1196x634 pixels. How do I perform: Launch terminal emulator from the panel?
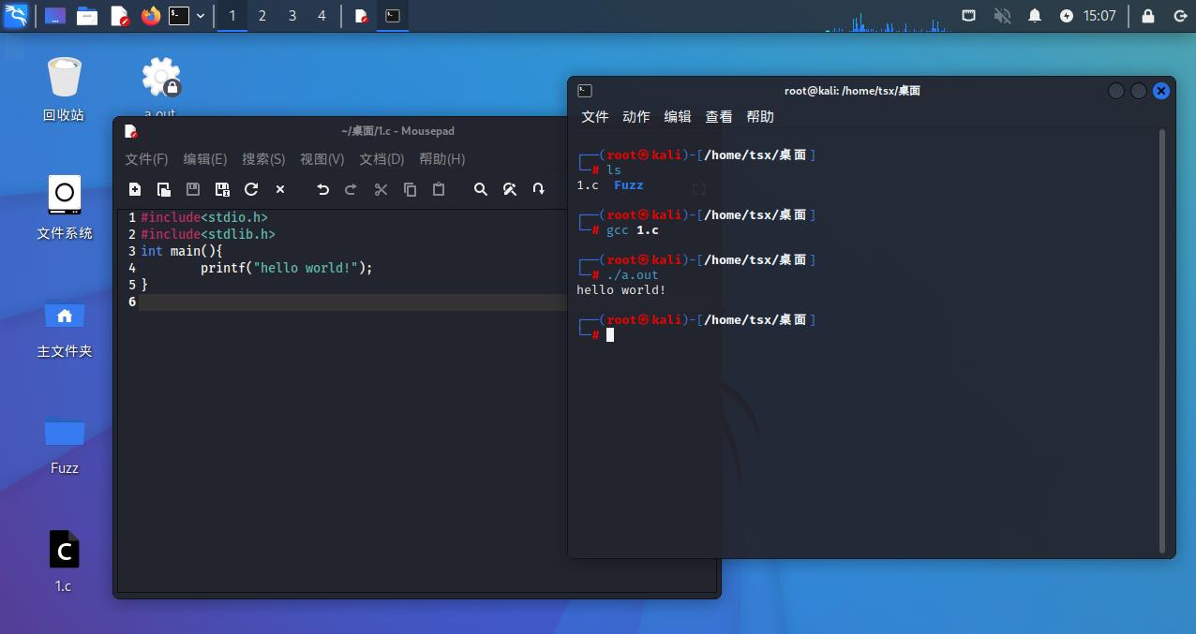[179, 16]
